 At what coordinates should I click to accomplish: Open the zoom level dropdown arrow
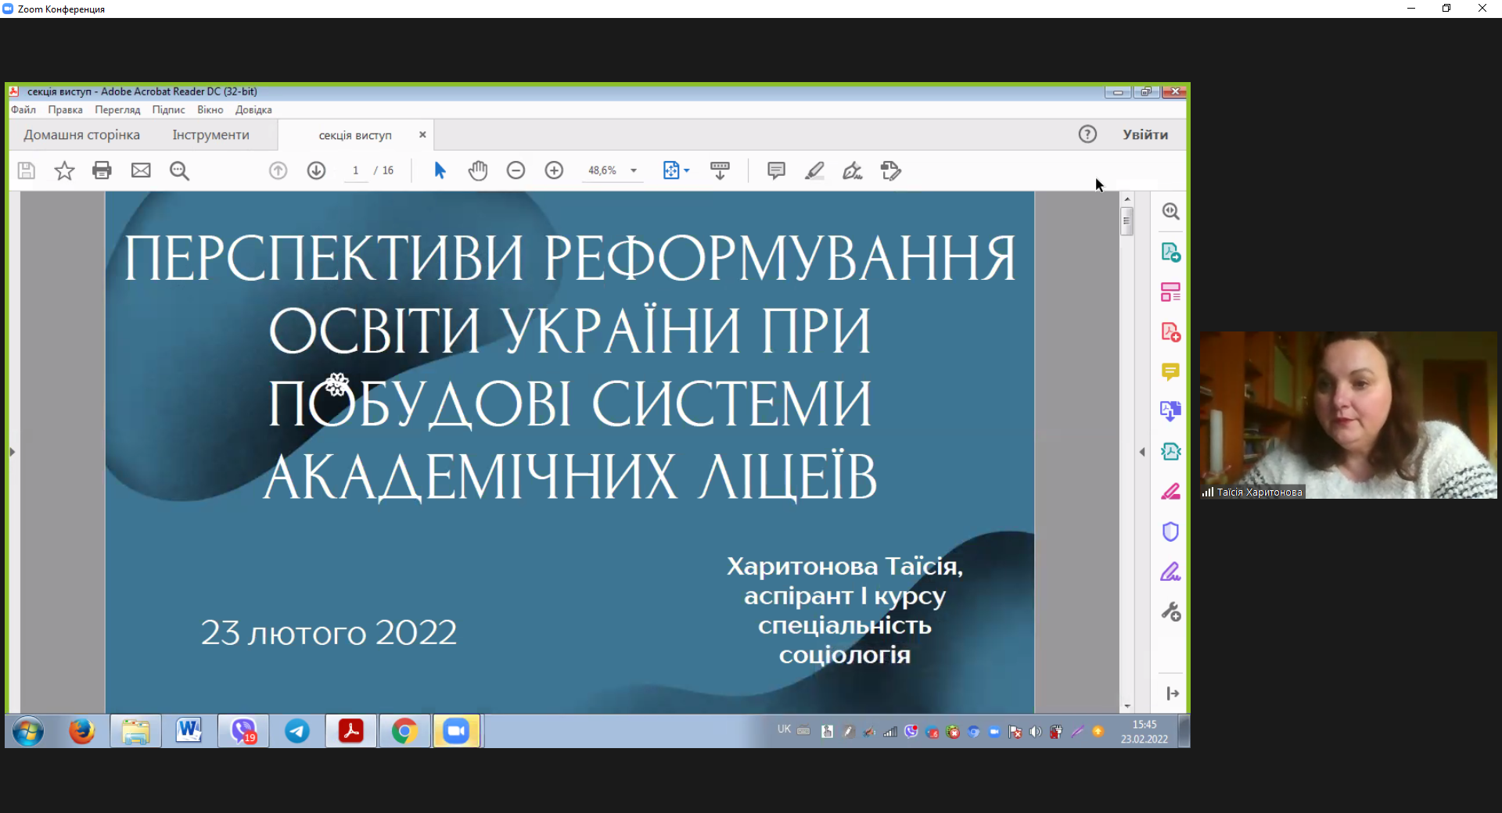(634, 170)
